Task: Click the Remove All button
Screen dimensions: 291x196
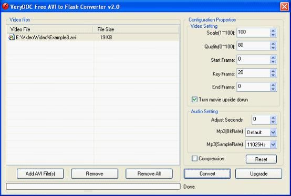Action: (149, 173)
